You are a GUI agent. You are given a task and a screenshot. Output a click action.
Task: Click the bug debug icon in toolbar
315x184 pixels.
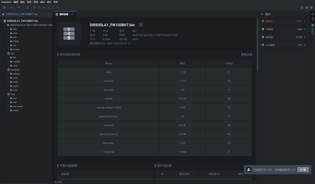34,7
